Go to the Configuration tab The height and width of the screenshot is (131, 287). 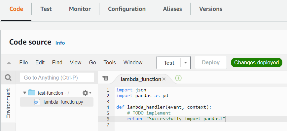click(x=127, y=9)
